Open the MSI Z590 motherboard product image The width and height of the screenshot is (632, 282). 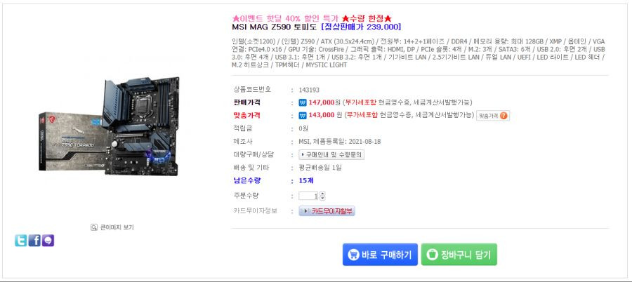click(x=110, y=126)
